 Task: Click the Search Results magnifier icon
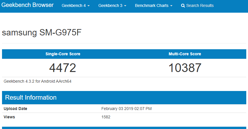click(x=183, y=6)
